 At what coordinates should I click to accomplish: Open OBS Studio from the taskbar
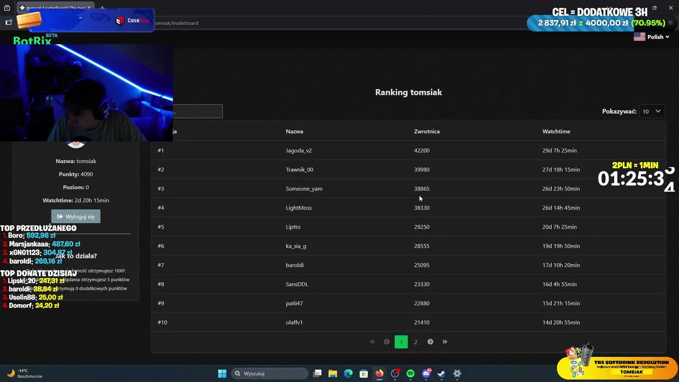pyautogui.click(x=395, y=374)
